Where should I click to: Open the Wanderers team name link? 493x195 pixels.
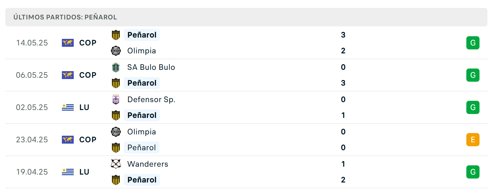[x=148, y=164]
